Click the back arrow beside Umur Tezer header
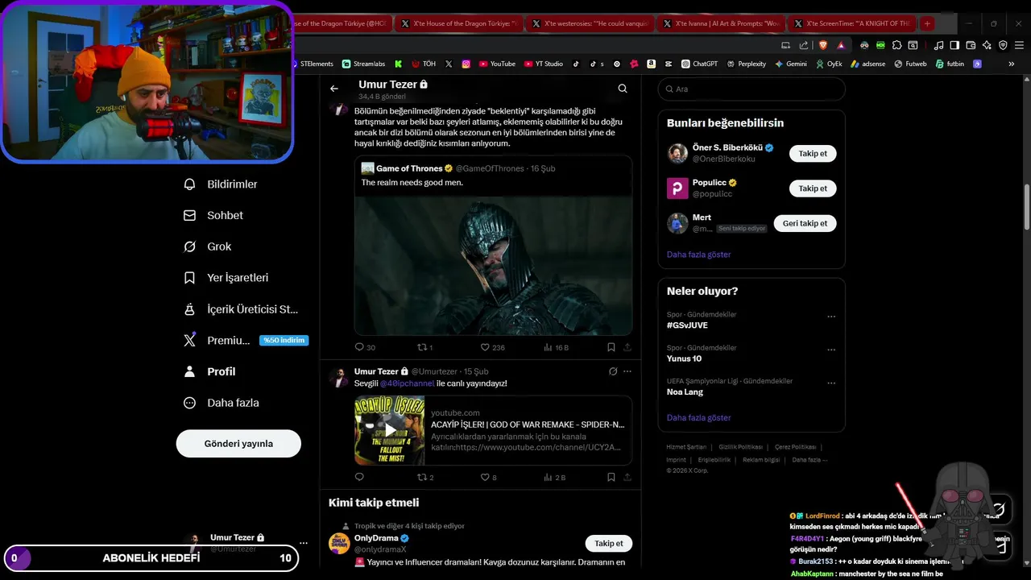This screenshot has width=1031, height=580. (x=334, y=89)
